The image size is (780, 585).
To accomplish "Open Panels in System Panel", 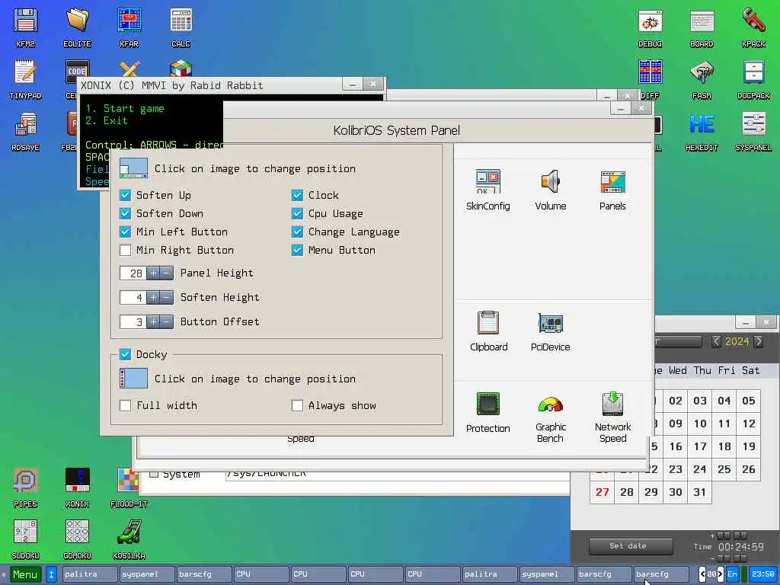I will pos(612,190).
